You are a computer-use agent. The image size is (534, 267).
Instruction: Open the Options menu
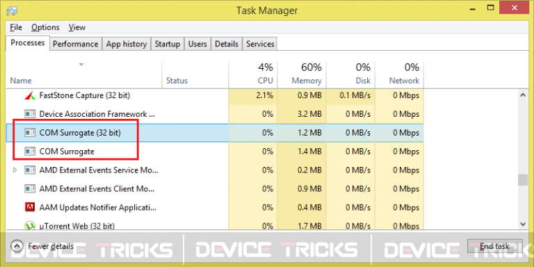[x=45, y=27]
